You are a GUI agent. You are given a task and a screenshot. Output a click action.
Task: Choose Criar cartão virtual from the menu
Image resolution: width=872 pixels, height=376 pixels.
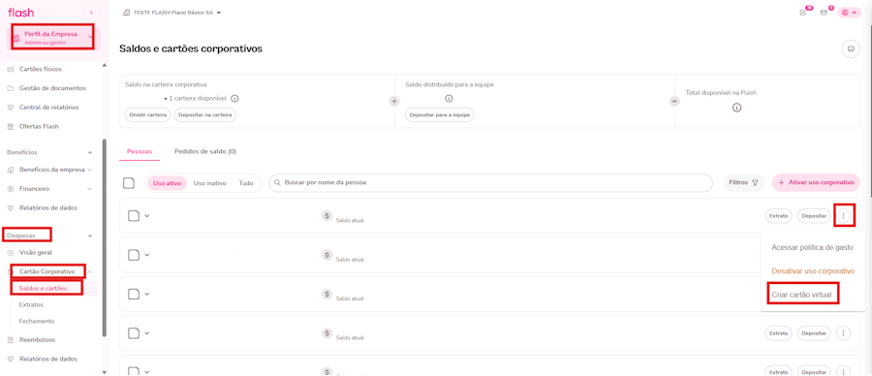801,295
